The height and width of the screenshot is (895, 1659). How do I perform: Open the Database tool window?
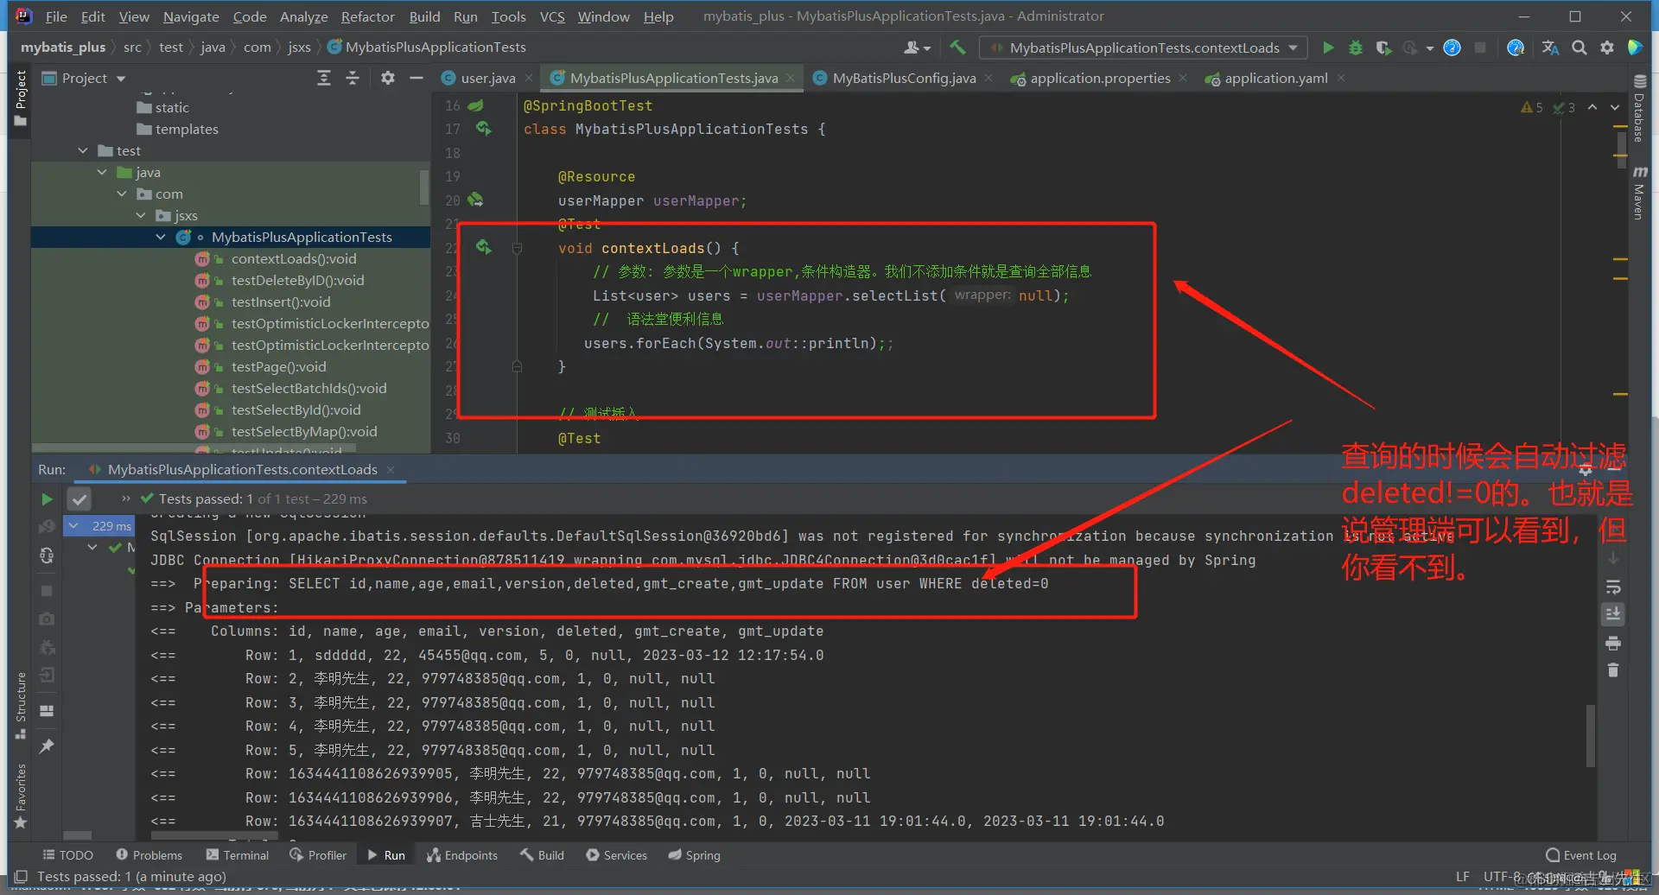[1639, 108]
